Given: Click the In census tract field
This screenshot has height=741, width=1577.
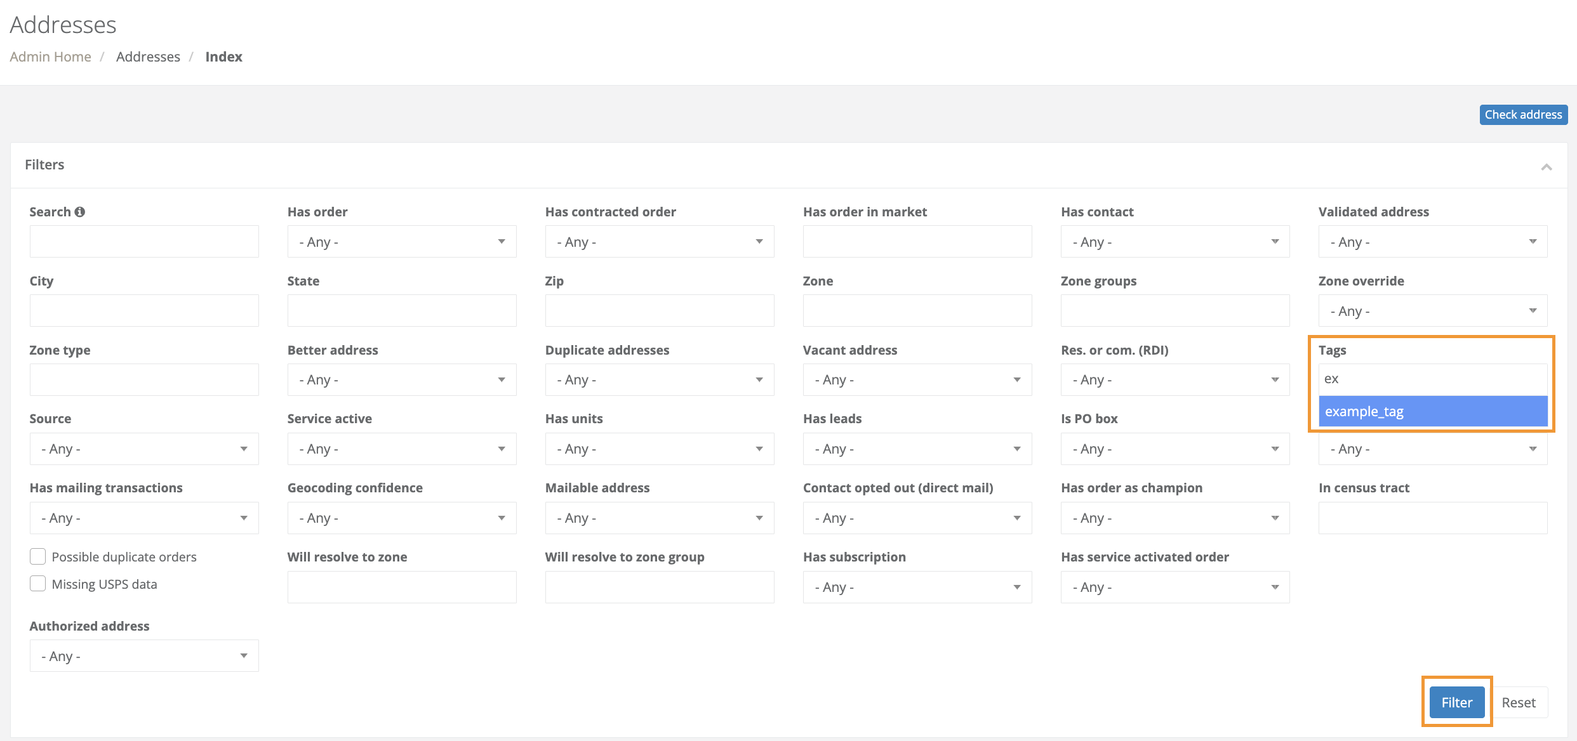Looking at the screenshot, I should click(1432, 518).
